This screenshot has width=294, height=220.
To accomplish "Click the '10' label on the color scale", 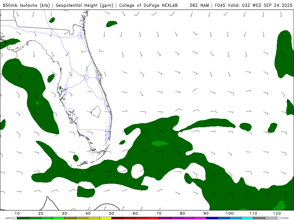I will pyautogui.click(x=17, y=213).
